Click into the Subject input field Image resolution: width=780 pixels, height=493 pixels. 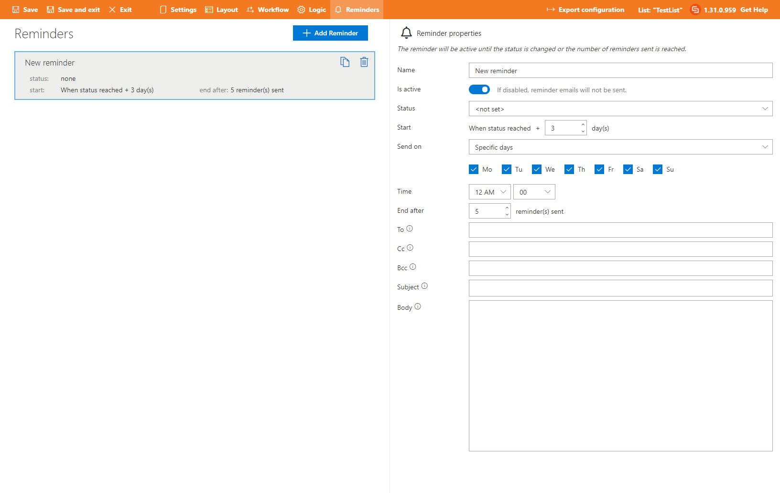click(620, 288)
